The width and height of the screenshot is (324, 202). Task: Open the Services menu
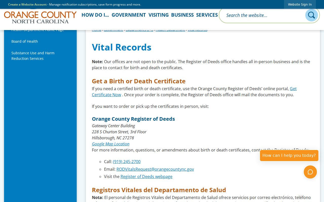point(207,15)
